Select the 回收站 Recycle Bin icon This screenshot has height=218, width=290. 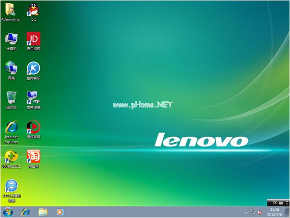11,100
